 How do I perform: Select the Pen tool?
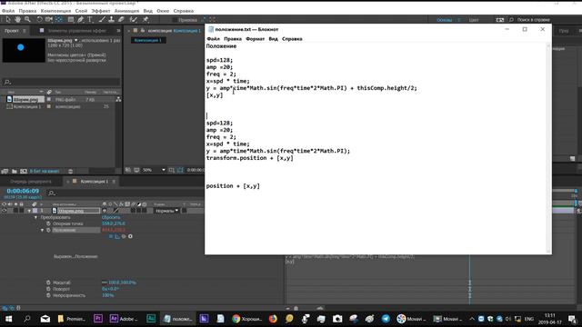tap(81, 19)
